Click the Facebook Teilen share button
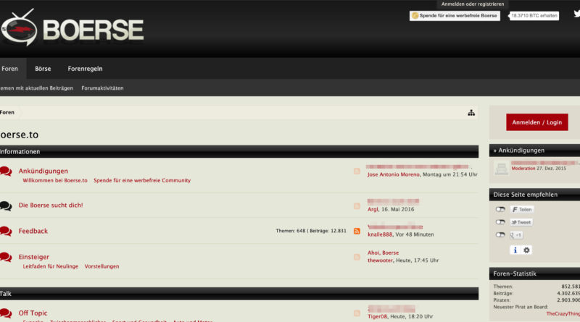The image size is (580, 322). [x=522, y=209]
